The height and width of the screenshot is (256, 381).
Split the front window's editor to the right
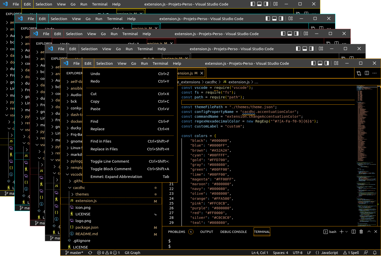[x=367, y=73]
